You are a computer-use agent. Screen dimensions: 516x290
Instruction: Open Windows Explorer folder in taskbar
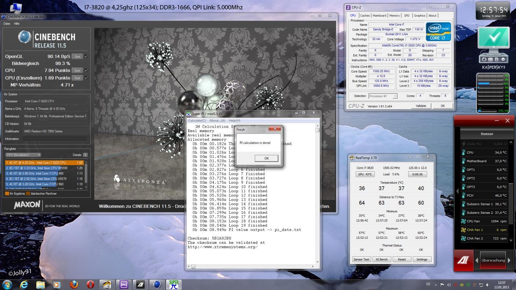click(x=40, y=284)
